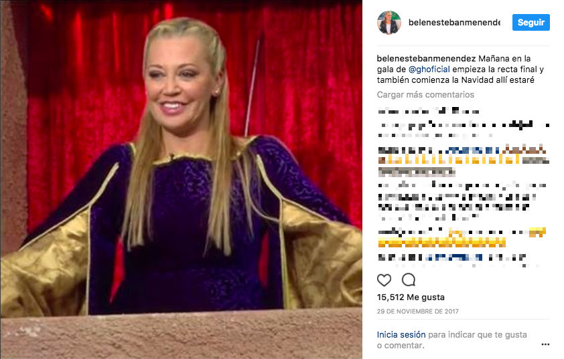The image size is (564, 359).
Task: Click the main post photo
Action: pyautogui.click(x=182, y=179)
